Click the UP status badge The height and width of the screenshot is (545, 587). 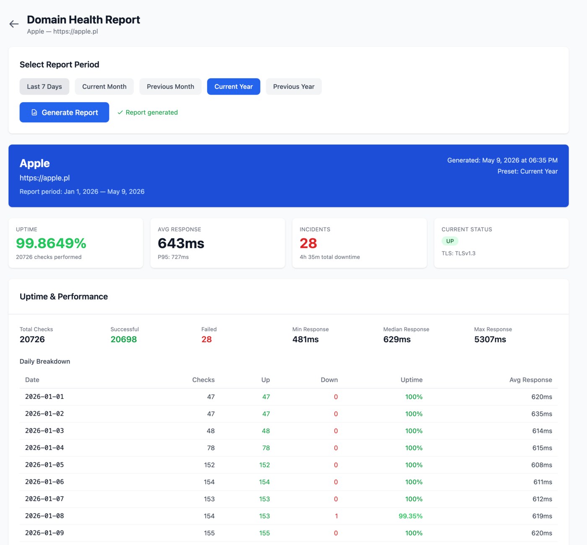point(450,241)
